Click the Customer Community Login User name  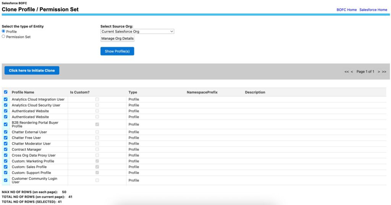pos(34,180)
